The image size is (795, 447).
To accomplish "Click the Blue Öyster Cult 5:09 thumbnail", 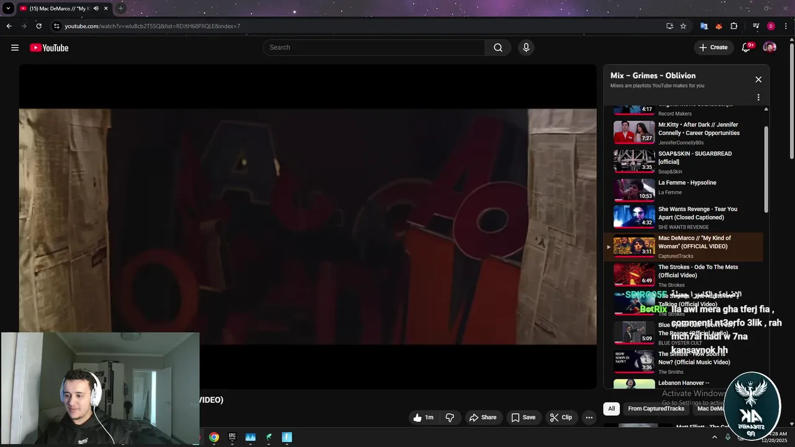I will (634, 333).
